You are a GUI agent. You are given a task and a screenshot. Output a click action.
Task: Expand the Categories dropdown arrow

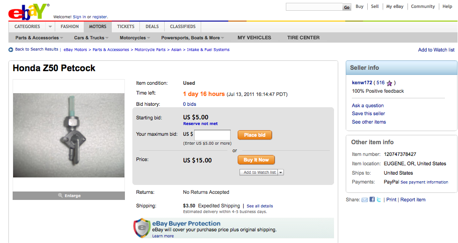click(x=50, y=27)
